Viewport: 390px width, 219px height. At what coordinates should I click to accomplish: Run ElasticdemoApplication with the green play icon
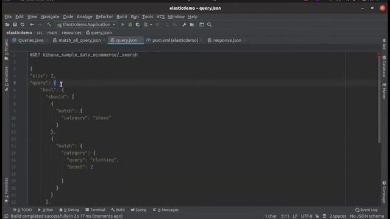(x=122, y=24)
